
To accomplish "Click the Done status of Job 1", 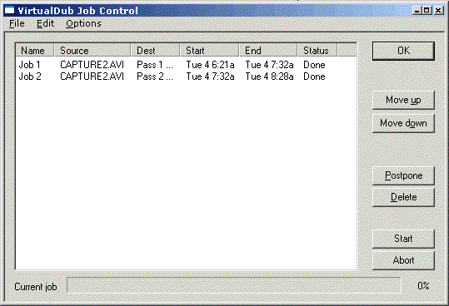I will (314, 65).
